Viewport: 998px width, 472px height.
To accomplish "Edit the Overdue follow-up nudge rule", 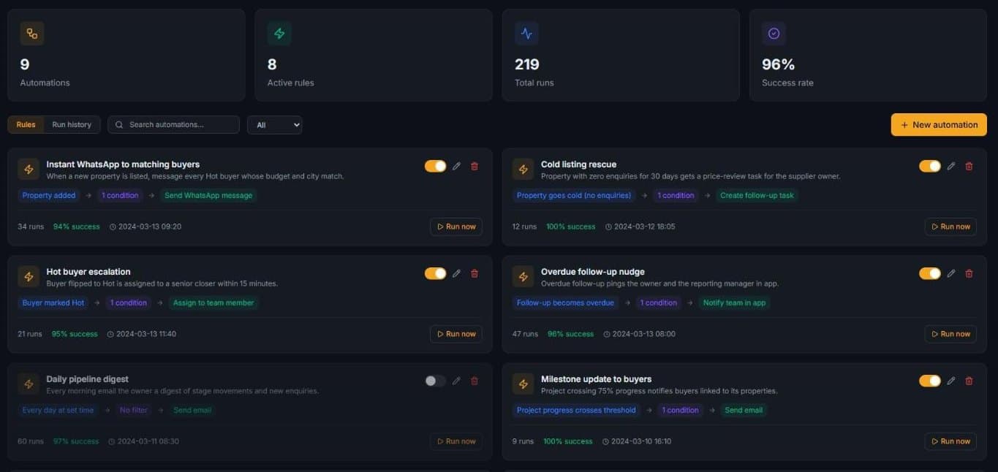I will pos(951,273).
